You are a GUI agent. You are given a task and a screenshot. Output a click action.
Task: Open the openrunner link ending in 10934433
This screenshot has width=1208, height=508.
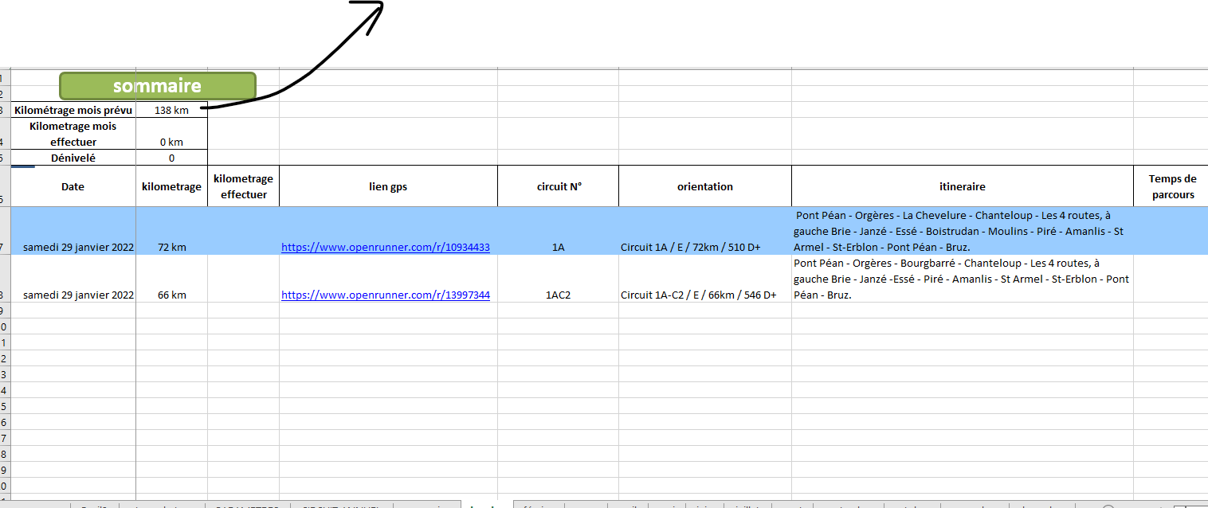click(385, 248)
